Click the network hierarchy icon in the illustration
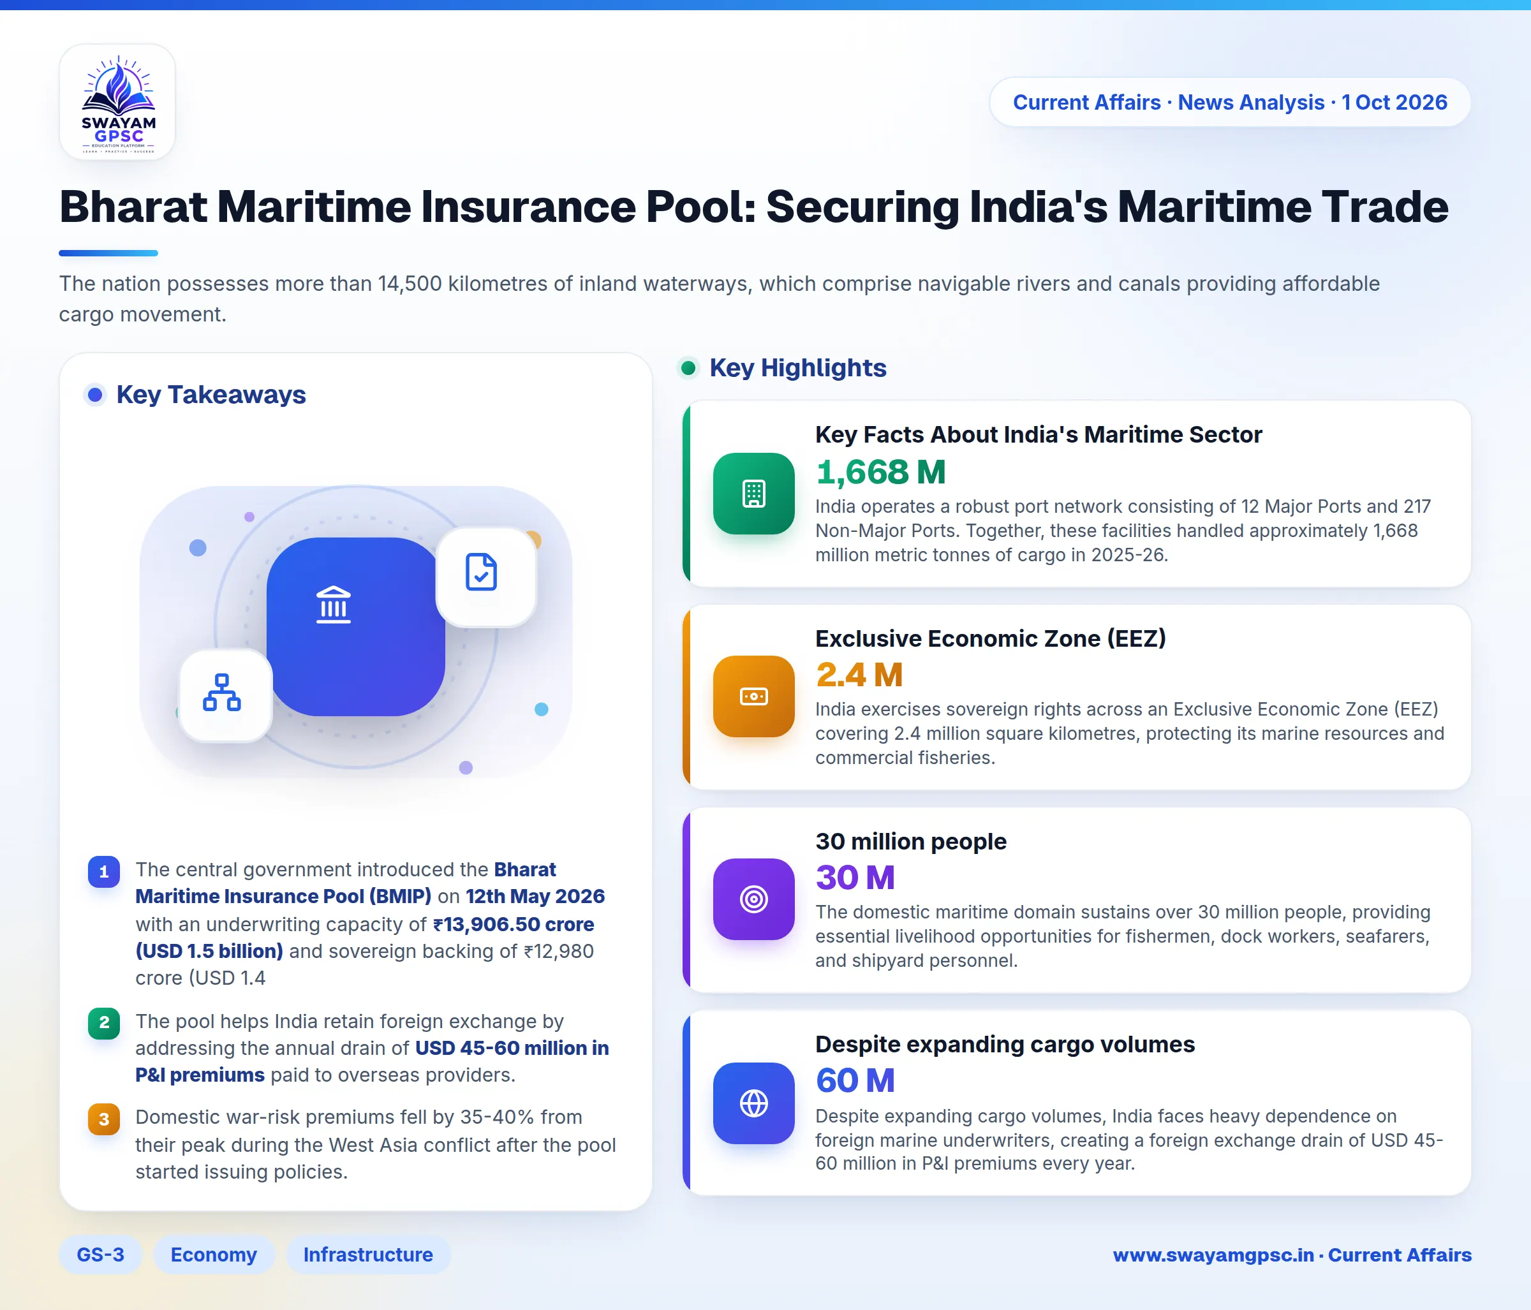 (221, 693)
